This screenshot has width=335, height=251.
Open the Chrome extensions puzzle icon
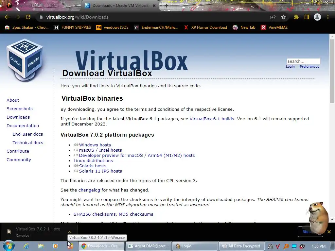tap(296, 17)
